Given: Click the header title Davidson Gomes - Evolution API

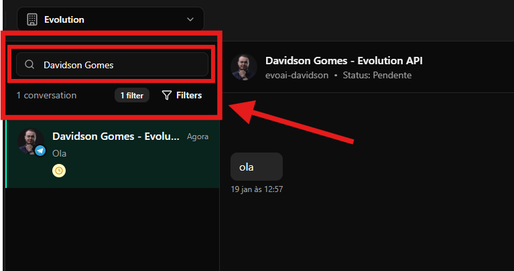Looking at the screenshot, I should (344, 60).
